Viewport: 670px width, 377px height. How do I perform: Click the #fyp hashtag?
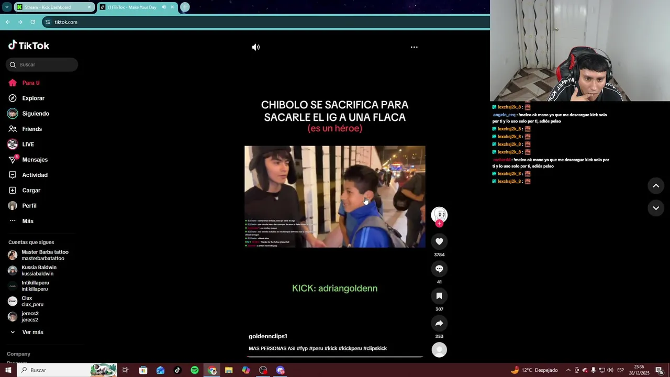tap(302, 348)
